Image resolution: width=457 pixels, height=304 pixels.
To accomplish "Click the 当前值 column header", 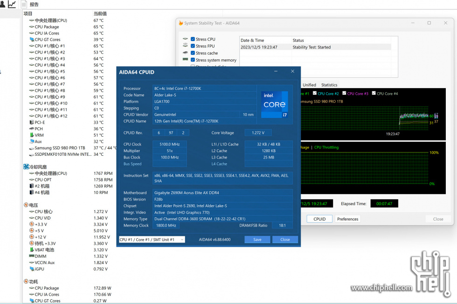I will point(100,14).
